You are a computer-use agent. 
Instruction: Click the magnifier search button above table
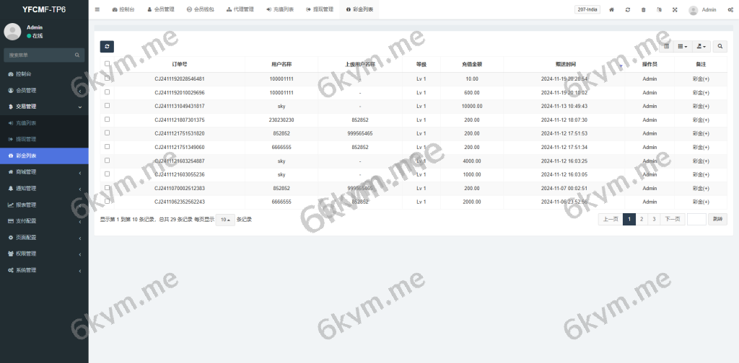point(720,46)
